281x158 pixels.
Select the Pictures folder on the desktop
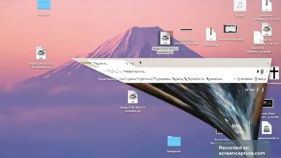[x=44, y=5]
